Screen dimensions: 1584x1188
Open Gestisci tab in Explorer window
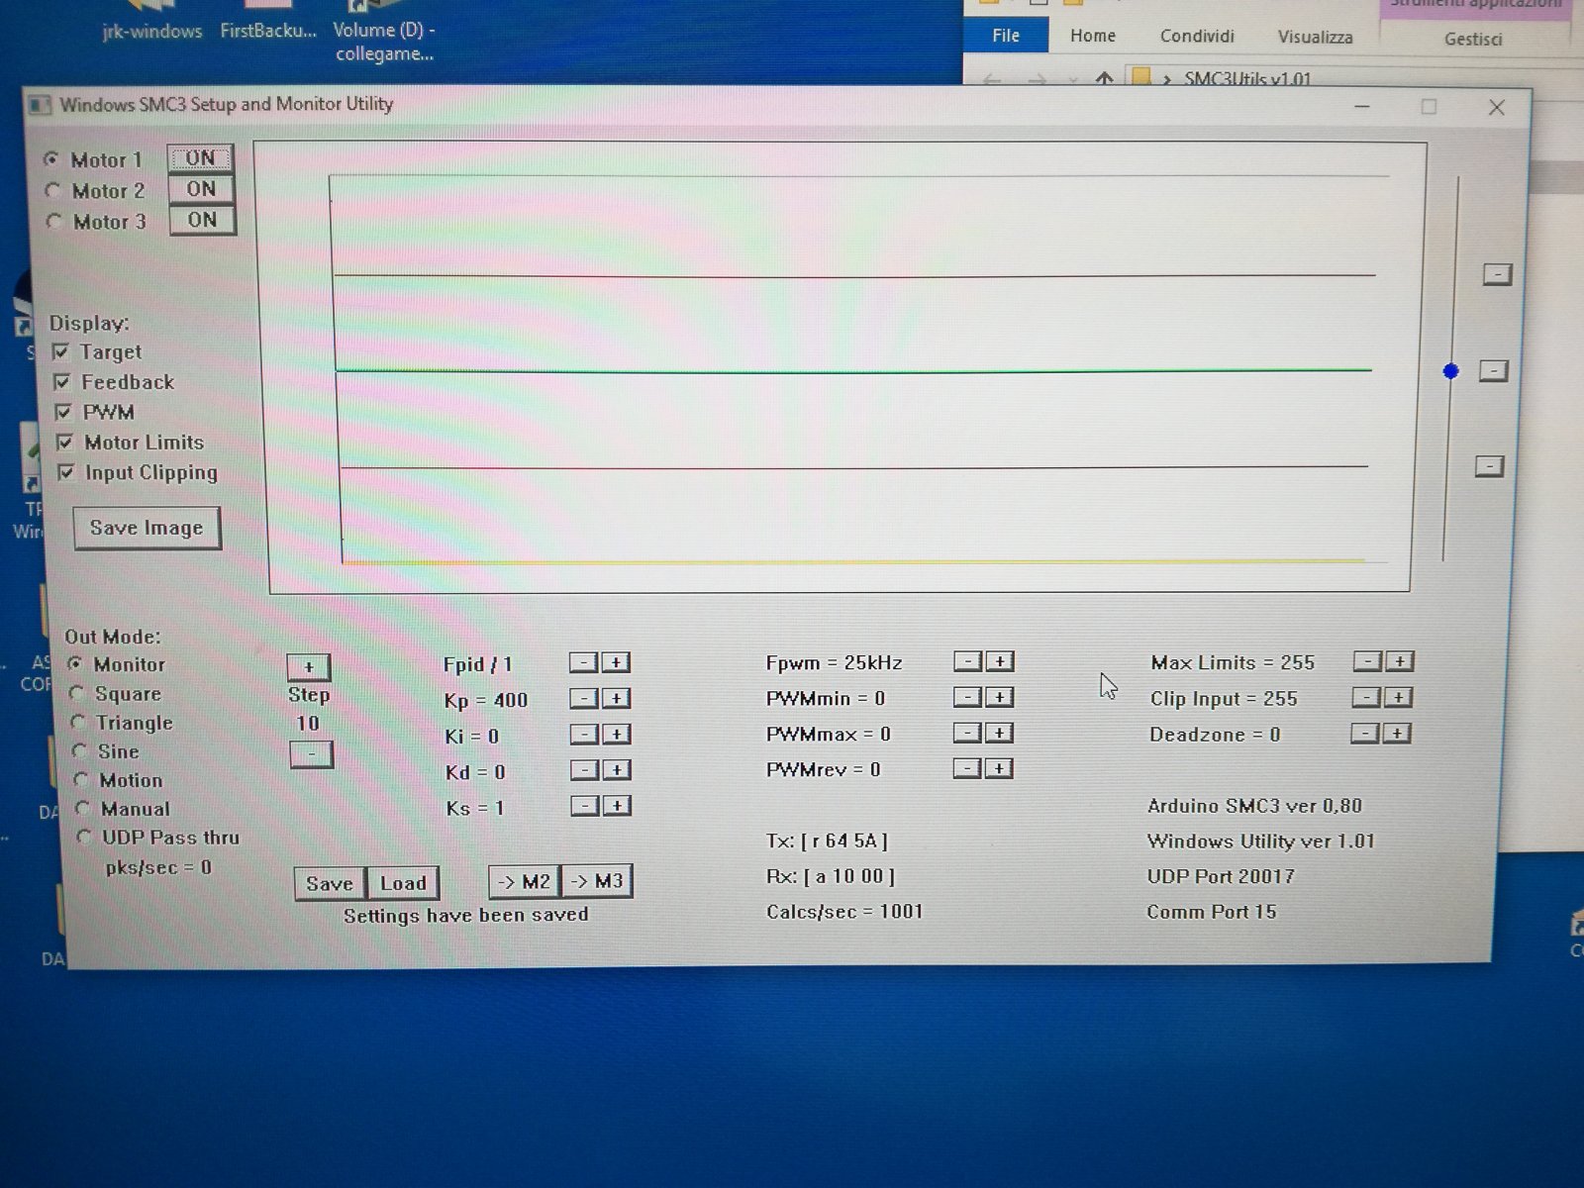click(x=1473, y=39)
